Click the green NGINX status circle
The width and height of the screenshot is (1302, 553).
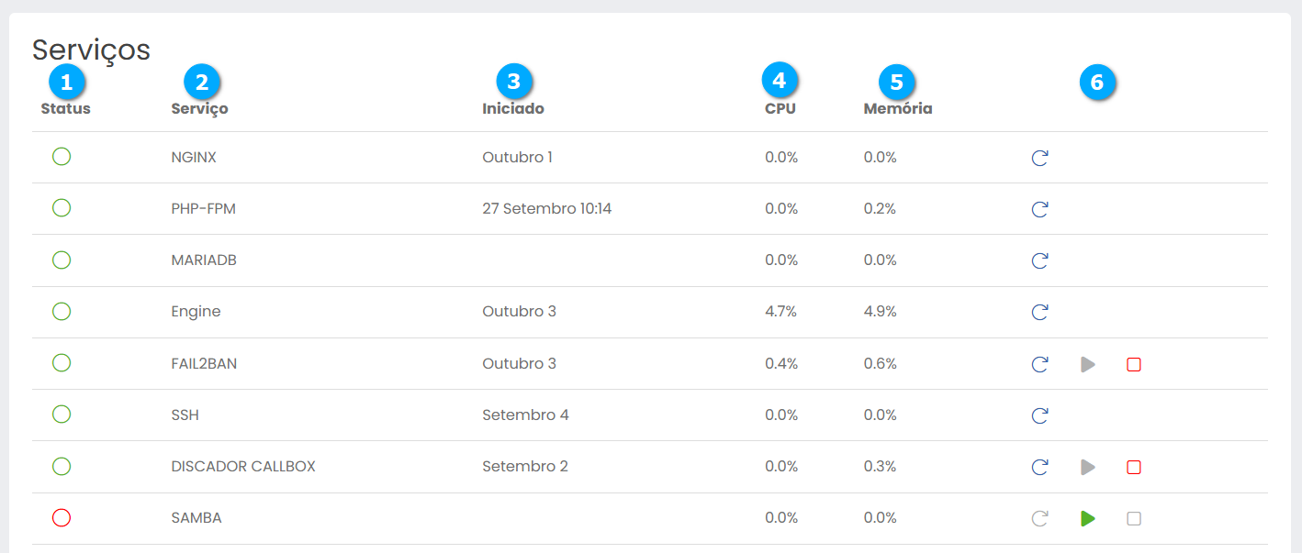pyautogui.click(x=62, y=157)
